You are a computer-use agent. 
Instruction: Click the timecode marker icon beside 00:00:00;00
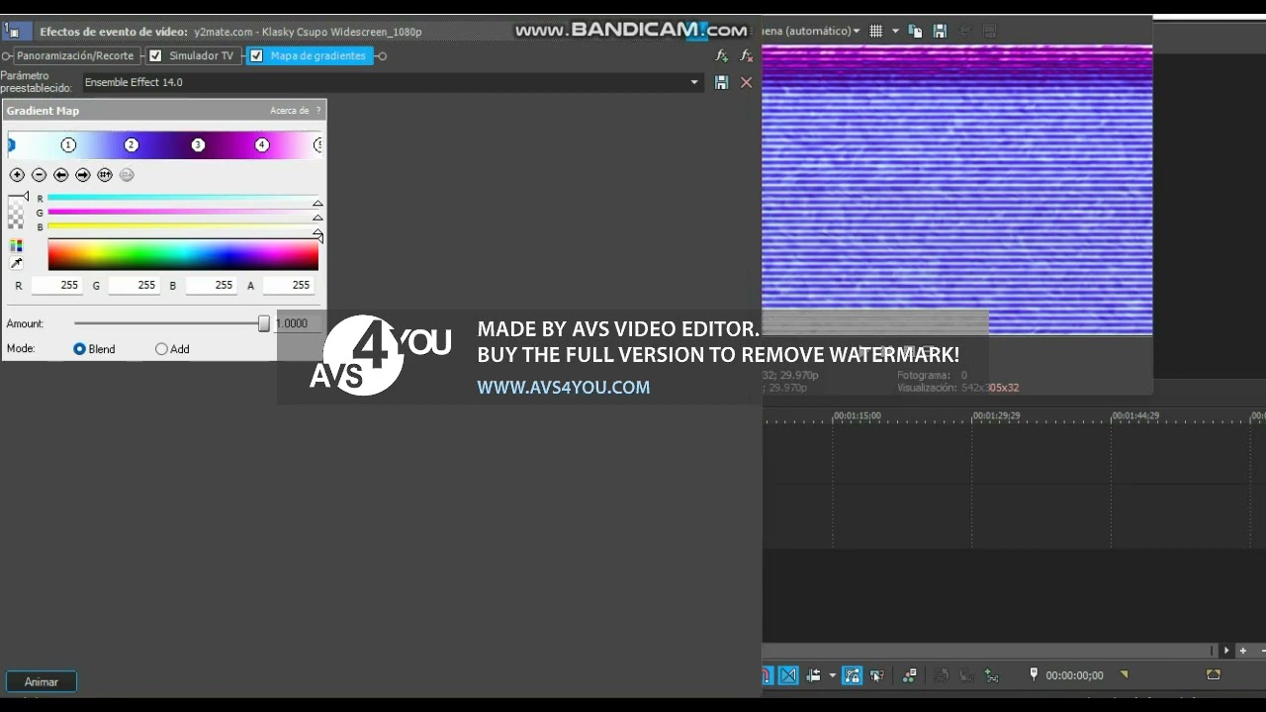[x=1034, y=674]
